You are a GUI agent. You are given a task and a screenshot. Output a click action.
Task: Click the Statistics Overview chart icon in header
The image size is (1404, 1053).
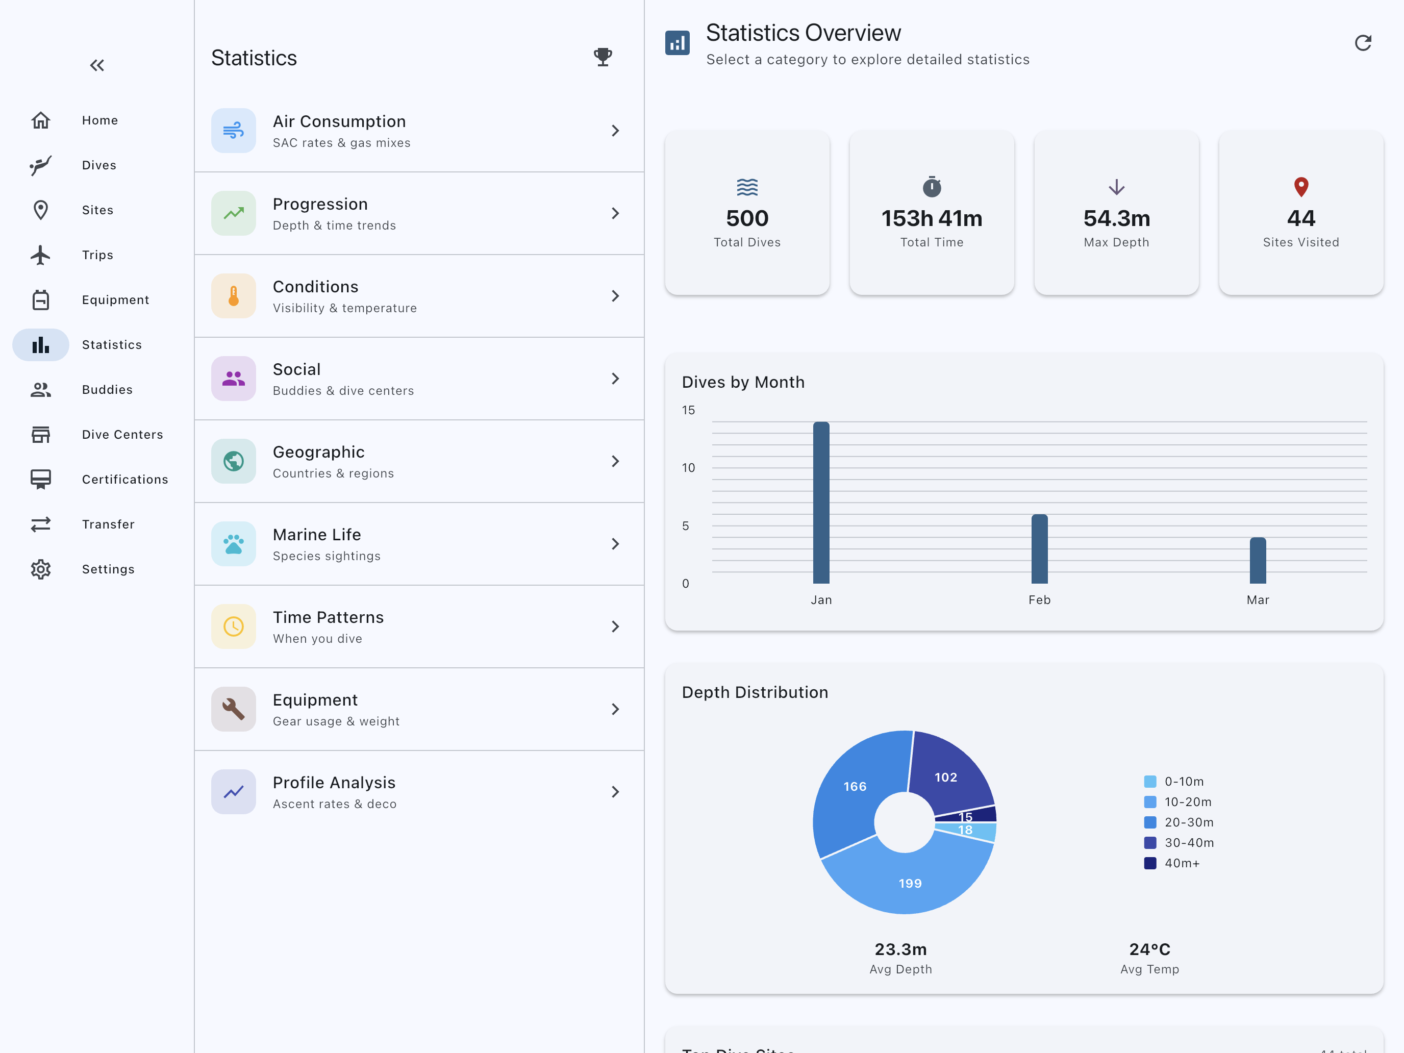point(677,43)
